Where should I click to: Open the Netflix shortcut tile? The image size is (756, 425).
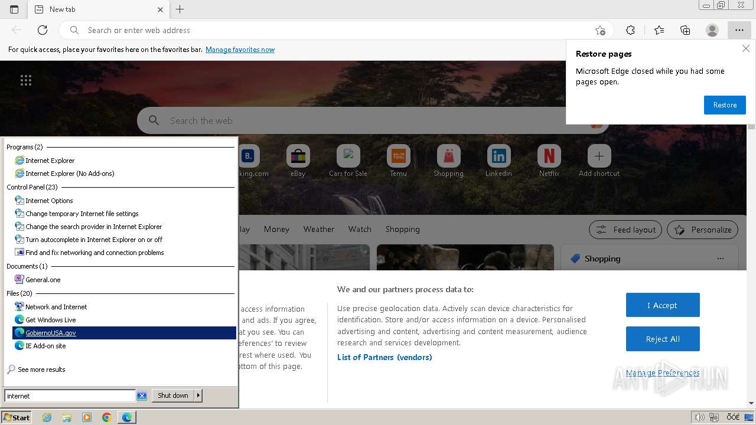click(x=549, y=161)
